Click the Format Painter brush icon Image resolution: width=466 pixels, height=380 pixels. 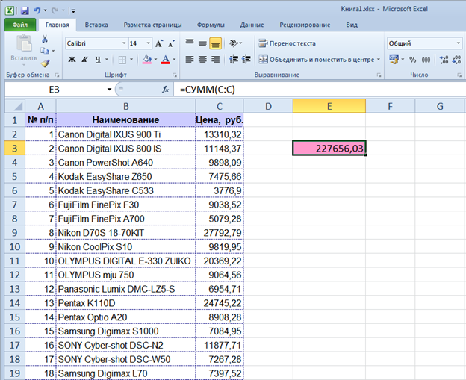tap(45, 63)
